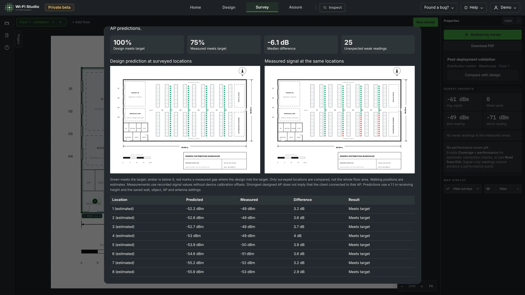This screenshot has height=295, width=525.
Task: Open the vertical Project side tab
Action: tap(19, 39)
